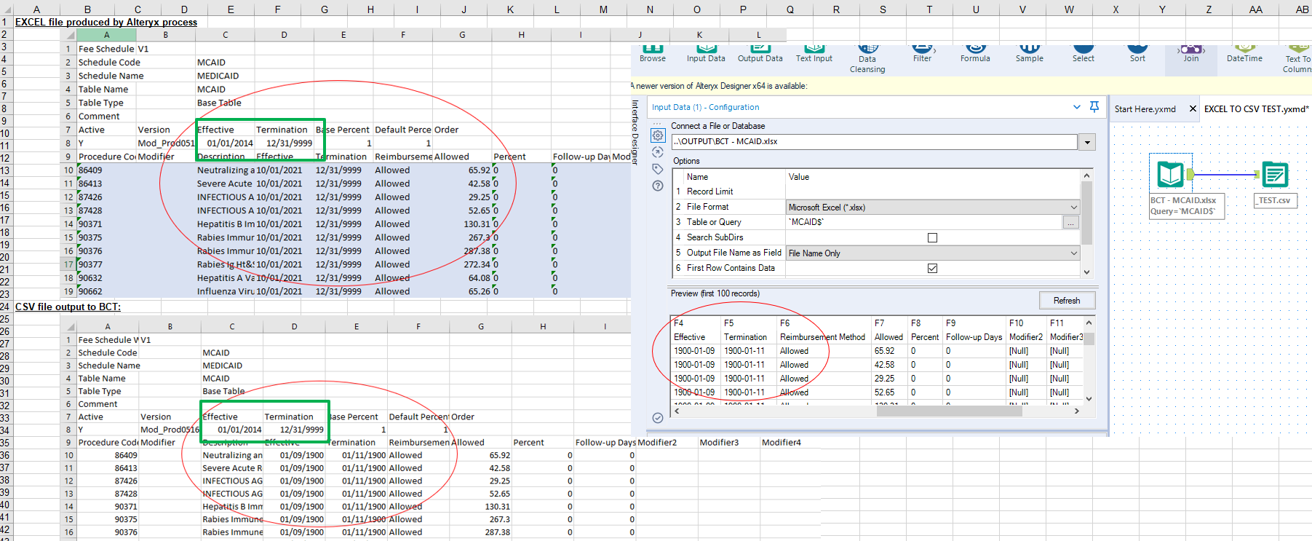The width and height of the screenshot is (1312, 541).
Task: Open the help question-mark icon in configuration sidebar
Action: click(658, 186)
